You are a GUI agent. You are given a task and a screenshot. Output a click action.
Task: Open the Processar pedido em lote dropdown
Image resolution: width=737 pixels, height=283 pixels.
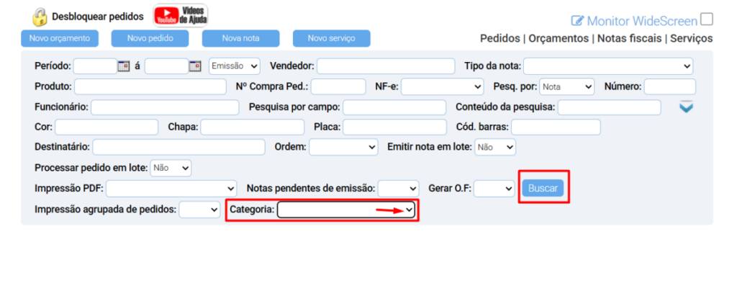[171, 167]
